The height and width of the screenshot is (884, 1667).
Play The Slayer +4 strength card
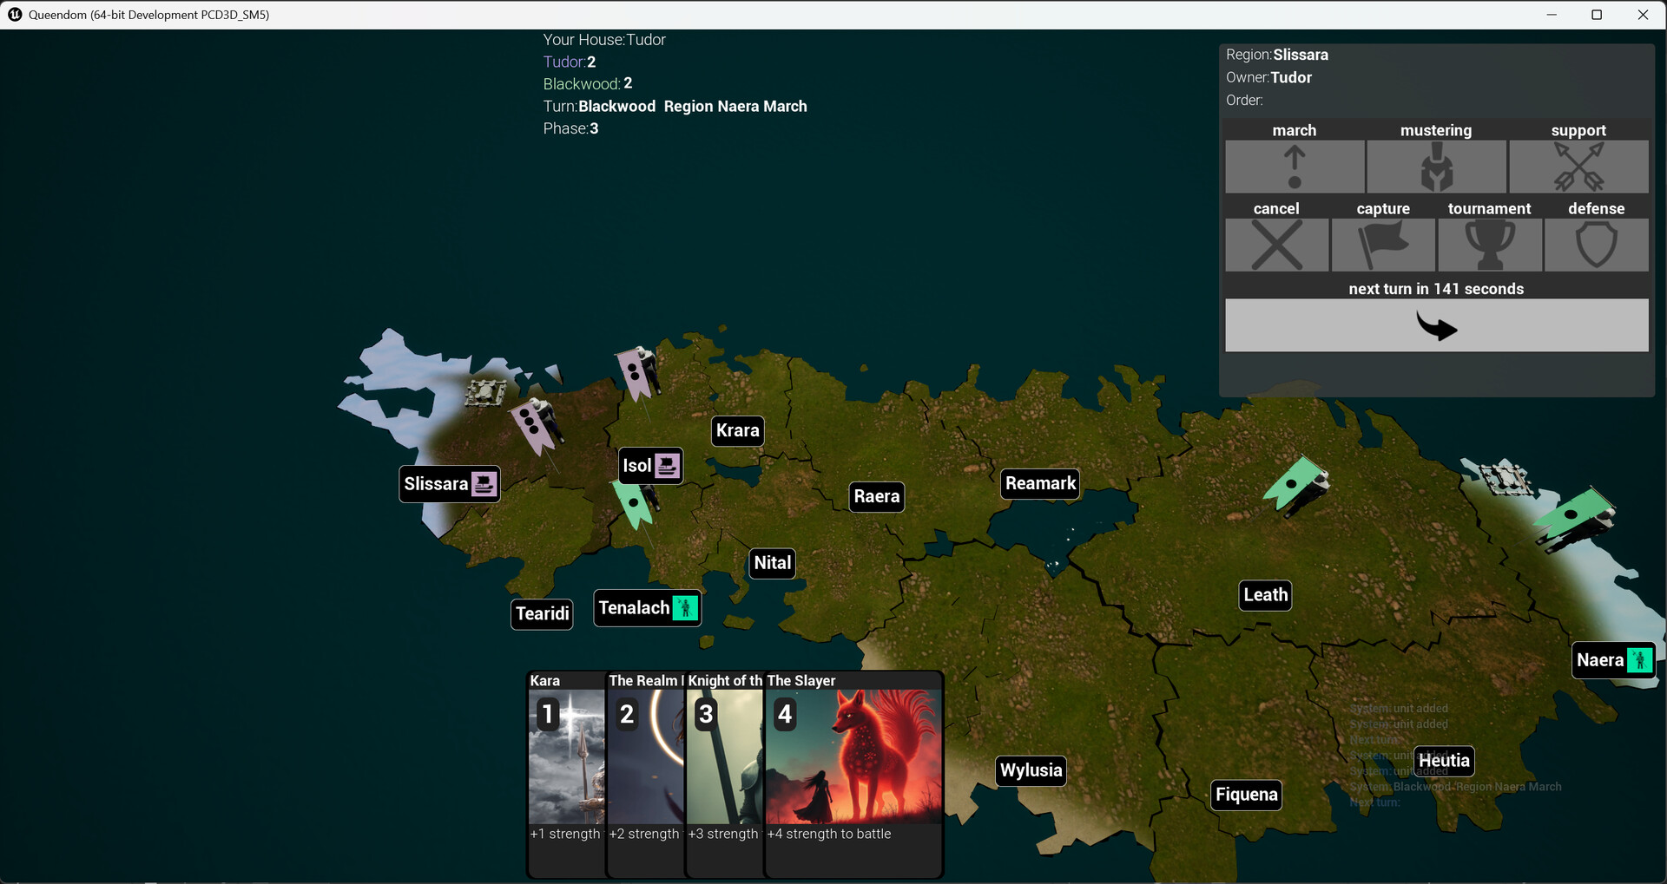(x=853, y=756)
